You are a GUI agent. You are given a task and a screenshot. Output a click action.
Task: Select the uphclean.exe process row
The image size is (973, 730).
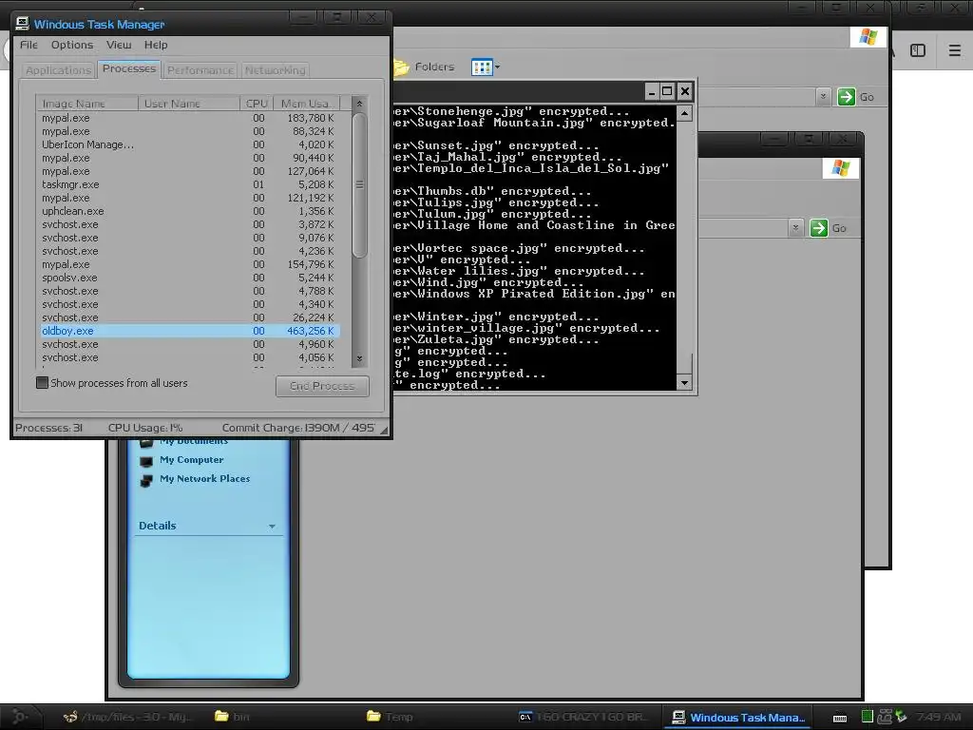pyautogui.click(x=189, y=211)
